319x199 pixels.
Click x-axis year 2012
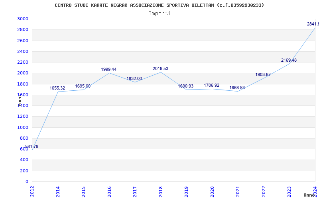coord(32,191)
